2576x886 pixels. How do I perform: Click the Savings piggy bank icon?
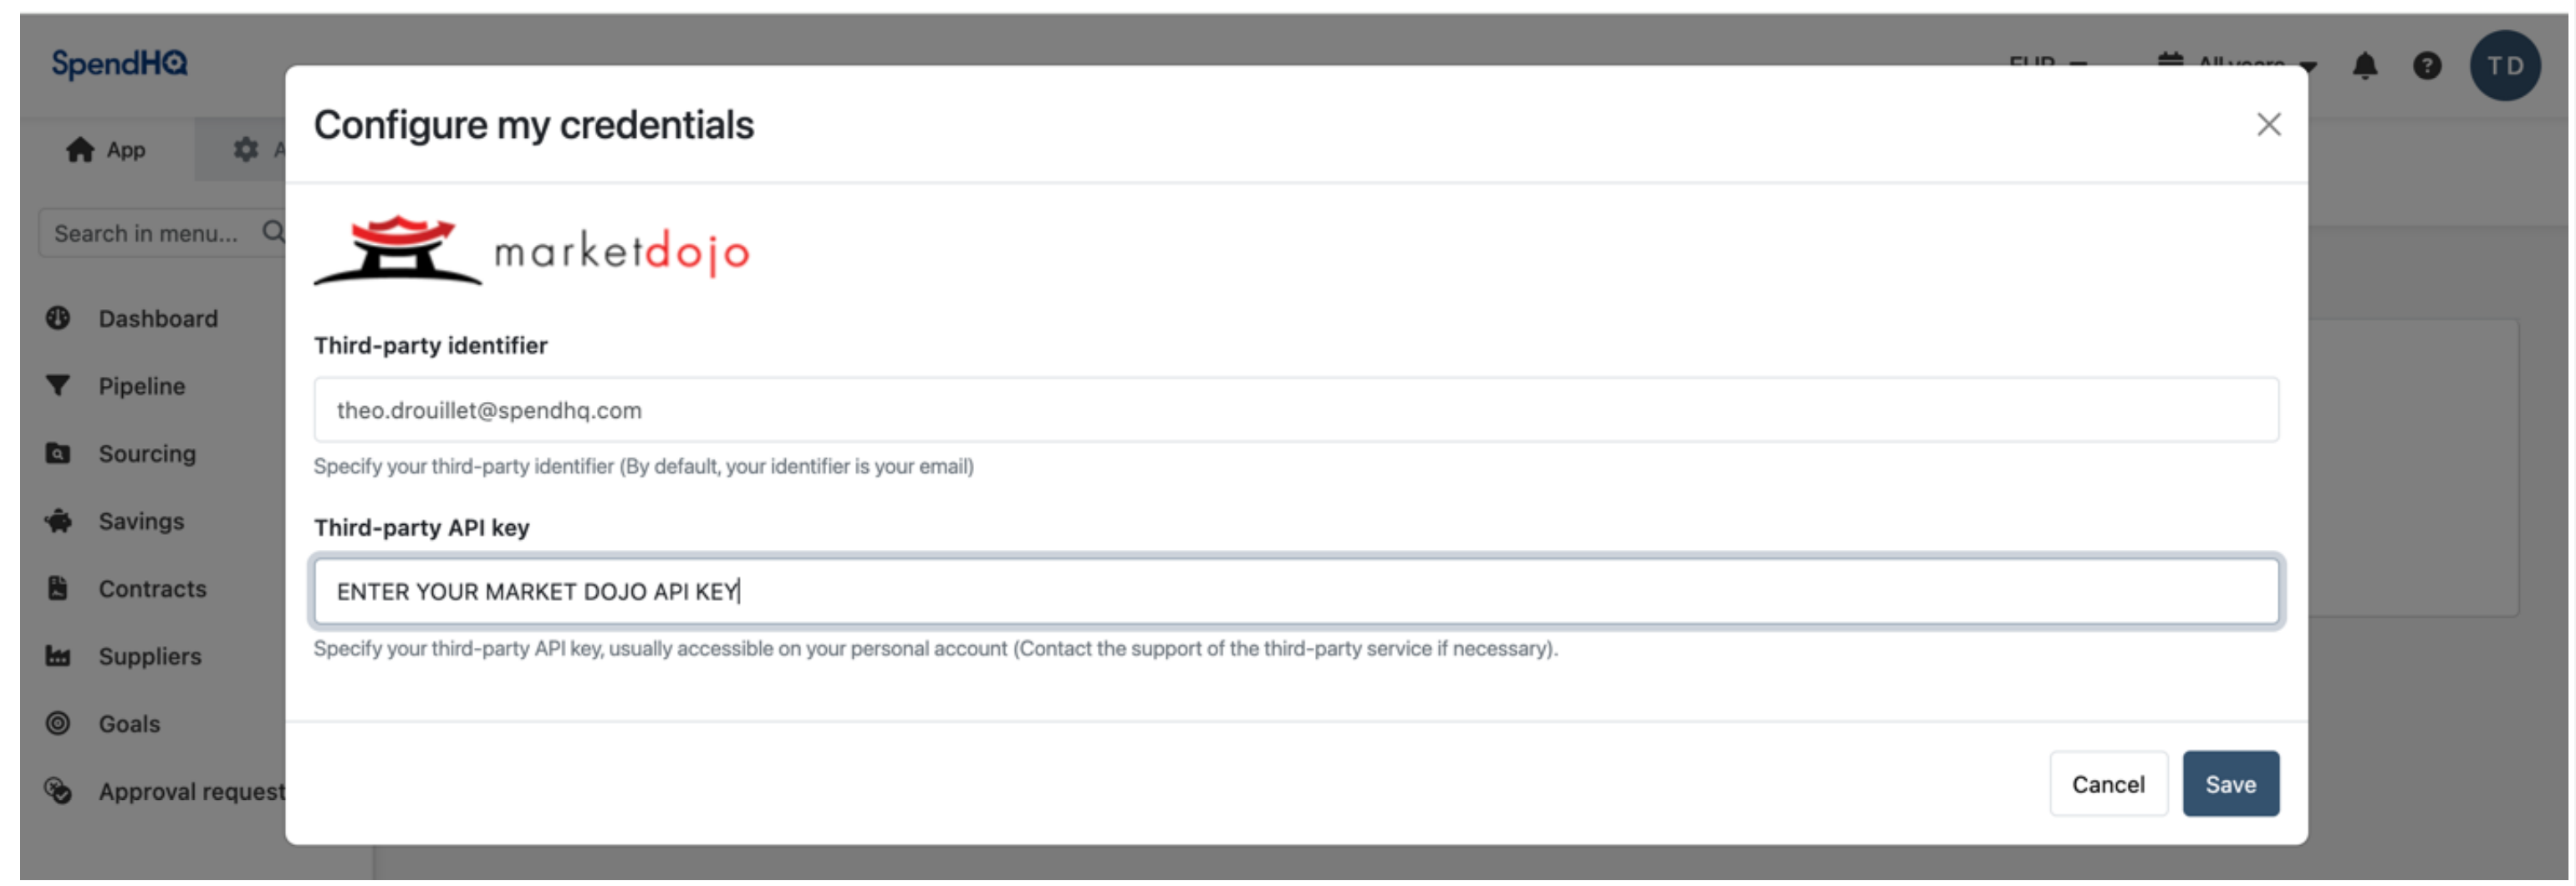tap(58, 520)
